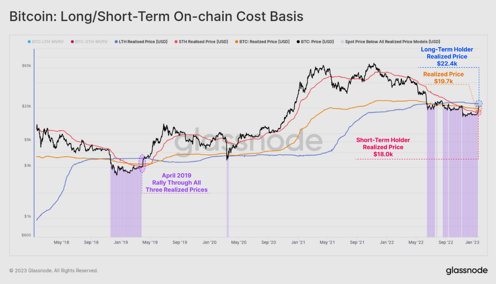Click the red STH Realised Price legend dot

point(176,42)
